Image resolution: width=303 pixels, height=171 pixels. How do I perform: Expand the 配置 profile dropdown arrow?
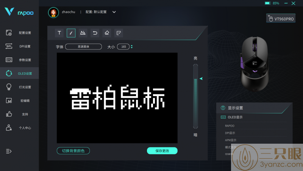(x=114, y=12)
